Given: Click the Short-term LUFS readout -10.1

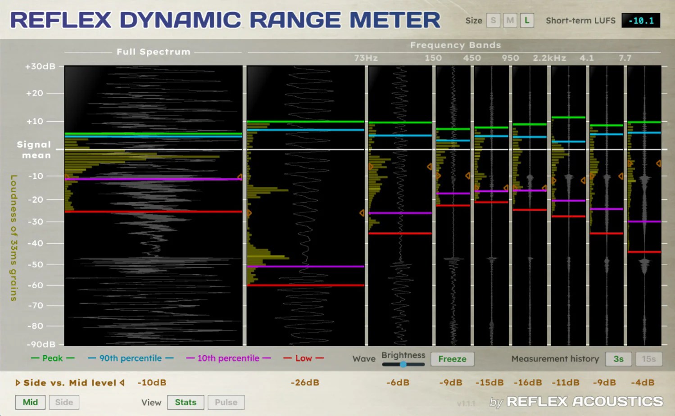Looking at the screenshot, I should coord(641,21).
